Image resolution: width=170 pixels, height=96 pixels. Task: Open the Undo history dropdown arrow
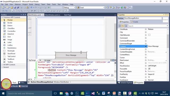pos(34,7)
